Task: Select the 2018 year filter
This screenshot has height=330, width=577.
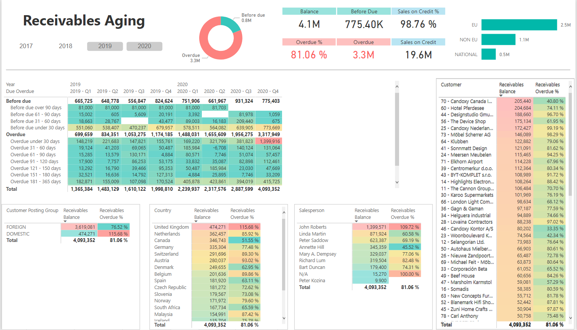Action: [x=65, y=46]
